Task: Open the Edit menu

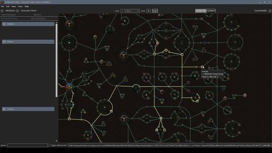Action: click(8, 6)
